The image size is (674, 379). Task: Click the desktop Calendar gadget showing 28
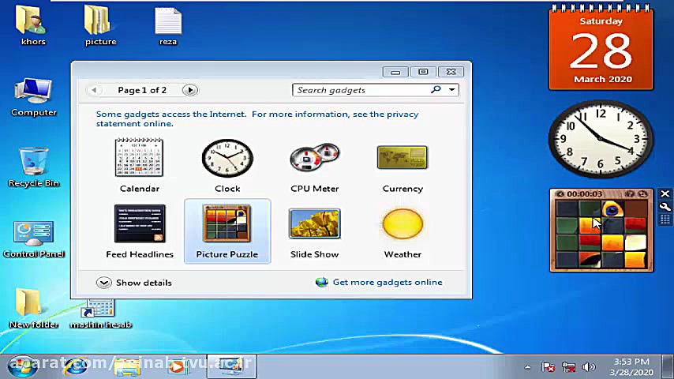(601, 47)
